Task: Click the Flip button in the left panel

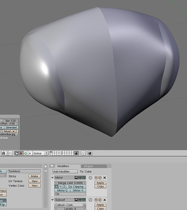Action: (x=3, y=205)
